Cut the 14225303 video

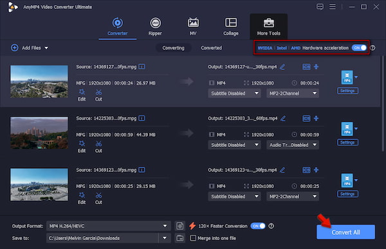click(x=98, y=146)
